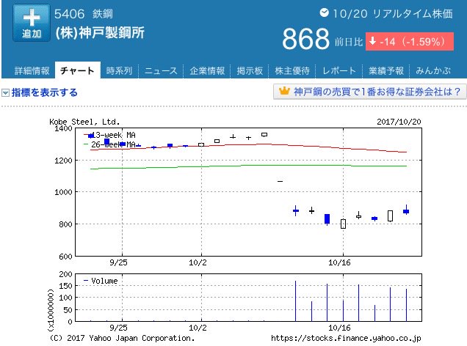Viewport: 467px width, 346px height.
Task: Click the 1200 price axis label
Action: pos(63,161)
